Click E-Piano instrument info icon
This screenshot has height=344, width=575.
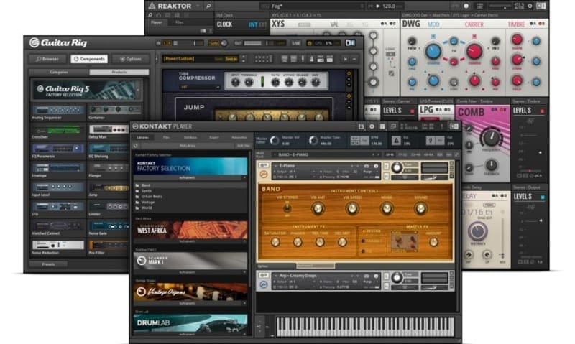coord(376,166)
